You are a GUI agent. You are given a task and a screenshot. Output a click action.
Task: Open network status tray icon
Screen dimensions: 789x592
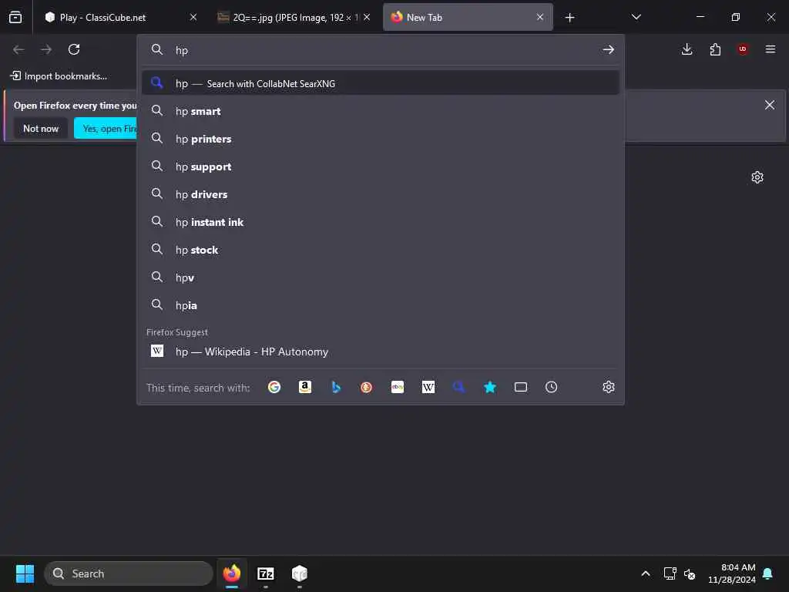coord(670,573)
